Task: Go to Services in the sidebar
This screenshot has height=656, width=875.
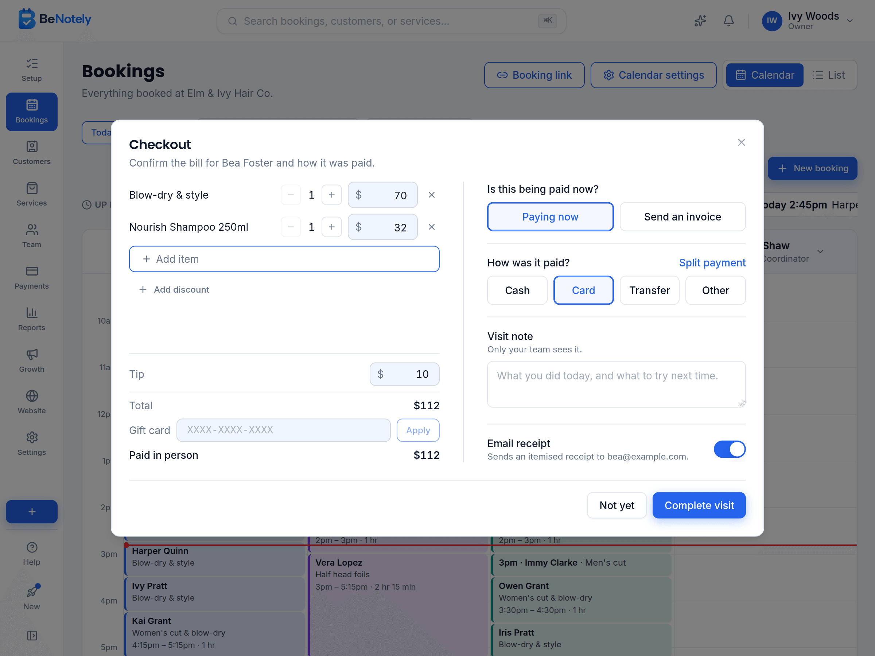Action: pyautogui.click(x=32, y=195)
